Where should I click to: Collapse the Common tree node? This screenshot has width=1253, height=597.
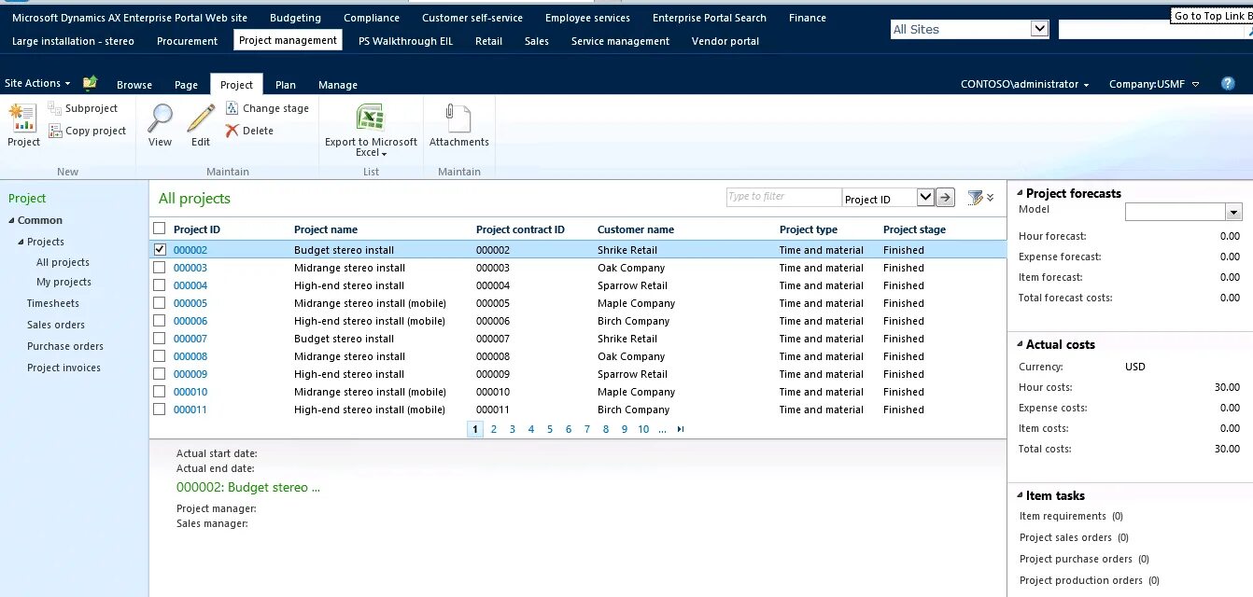11,221
